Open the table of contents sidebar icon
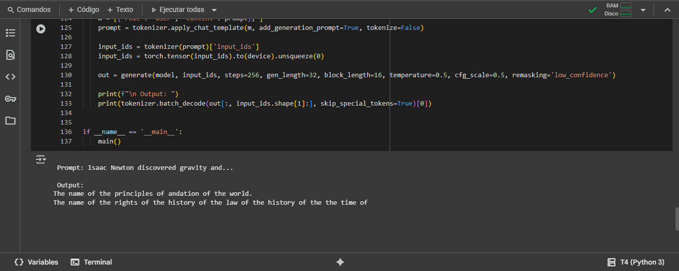Screen dimensions: 679x271 10,33
